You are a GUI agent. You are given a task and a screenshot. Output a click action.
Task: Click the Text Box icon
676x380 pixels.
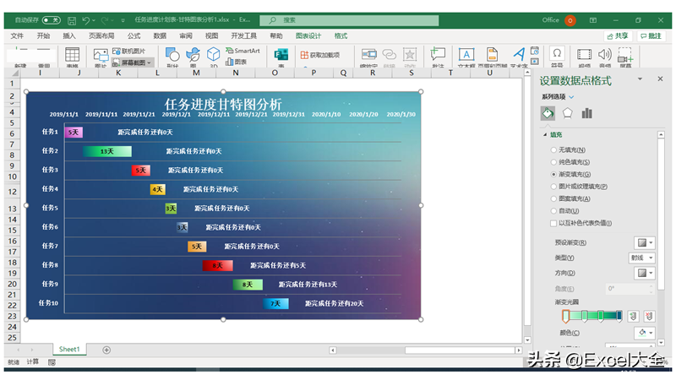pos(466,55)
